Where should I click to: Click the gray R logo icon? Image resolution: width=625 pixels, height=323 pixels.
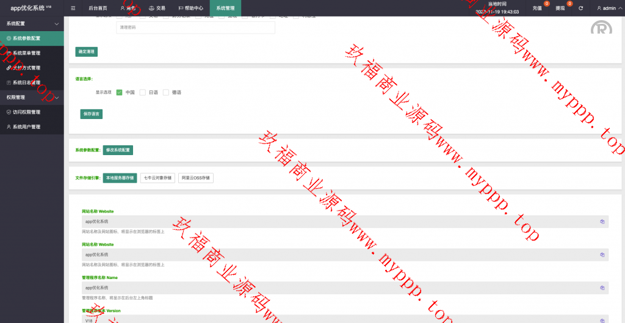[601, 28]
